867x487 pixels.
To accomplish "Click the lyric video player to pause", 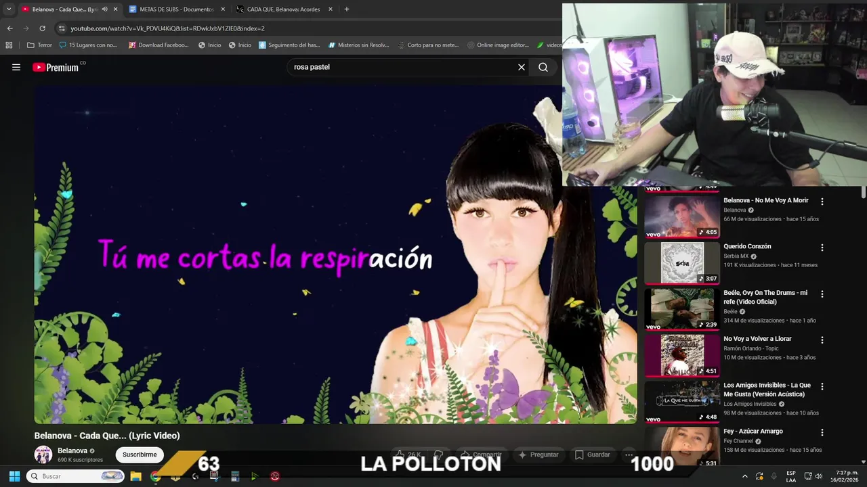I will click(x=335, y=254).
